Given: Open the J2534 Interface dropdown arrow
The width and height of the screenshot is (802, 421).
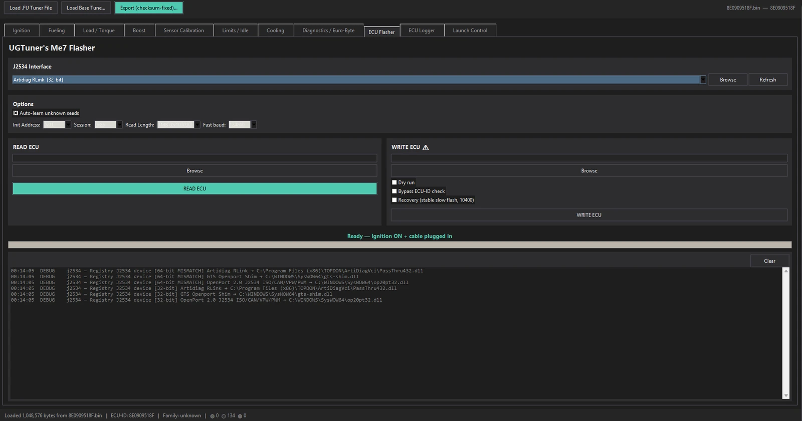Looking at the screenshot, I should 703,80.
